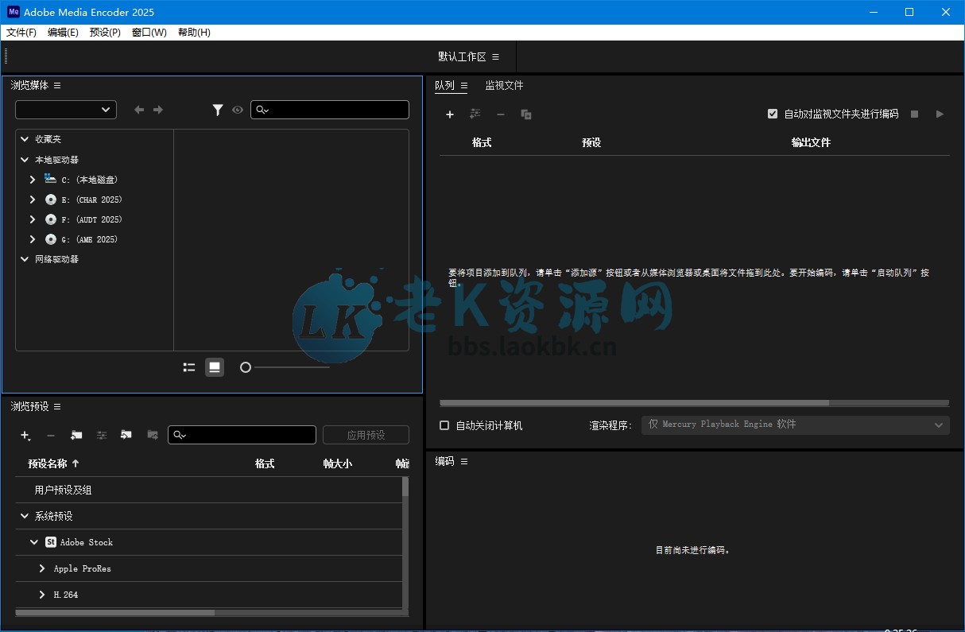Expand the G: (AME 2025) drive

pos(33,239)
